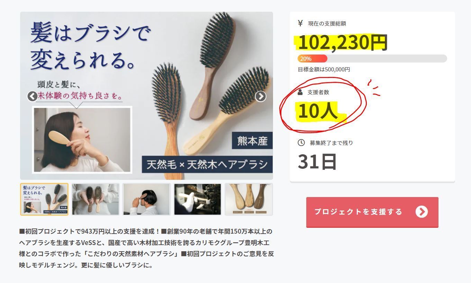Screen dimensions: 471x283
Task: Select the thumbnail of three wooden brush handles
Action: click(249, 199)
